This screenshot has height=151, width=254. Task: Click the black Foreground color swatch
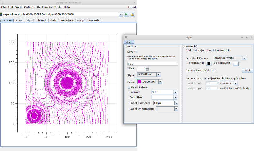point(209,64)
